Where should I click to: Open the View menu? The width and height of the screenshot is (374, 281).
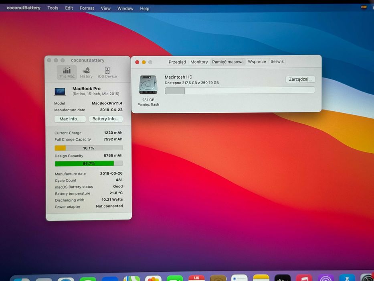105,8
